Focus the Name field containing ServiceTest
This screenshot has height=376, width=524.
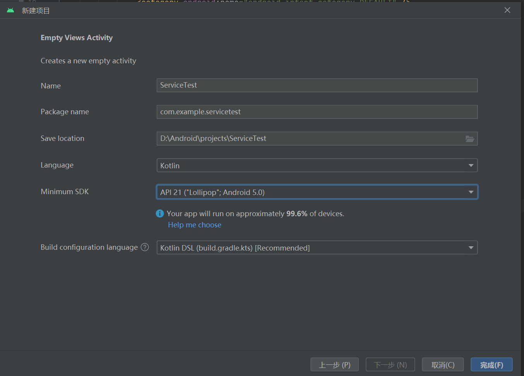click(x=317, y=85)
